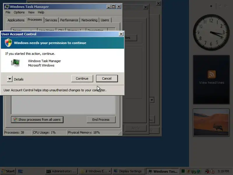233x175 pixels.
Task: Open the grouped Windows Explorer taskbar button
Action: [95, 171]
